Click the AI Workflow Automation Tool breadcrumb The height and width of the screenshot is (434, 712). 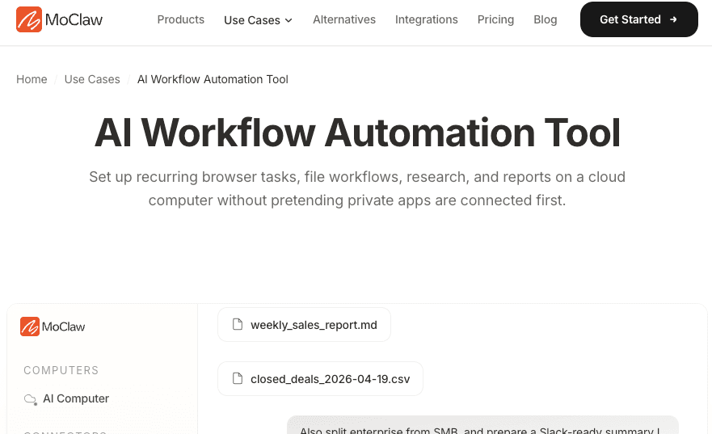tap(213, 79)
